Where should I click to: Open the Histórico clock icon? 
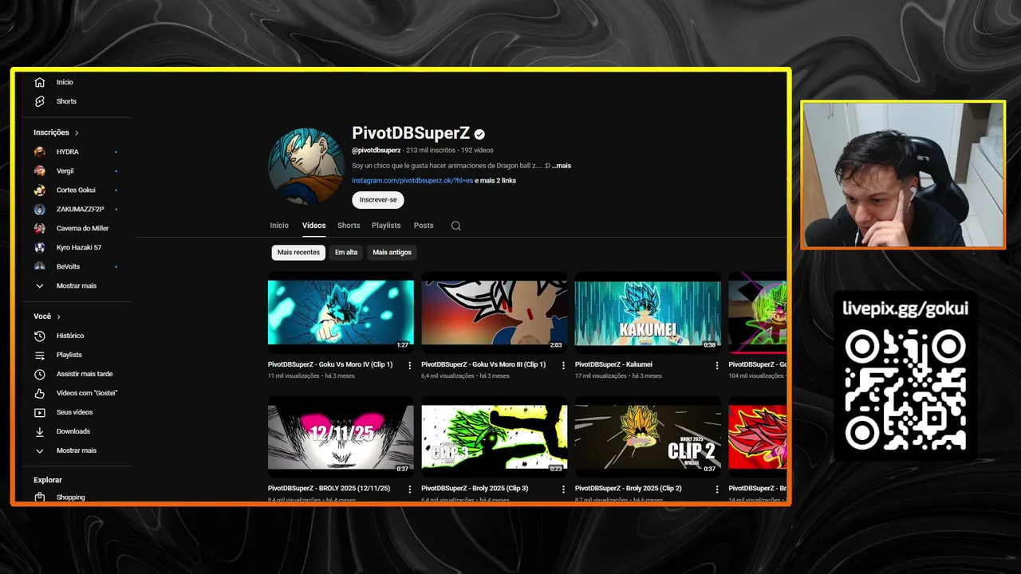pos(40,336)
